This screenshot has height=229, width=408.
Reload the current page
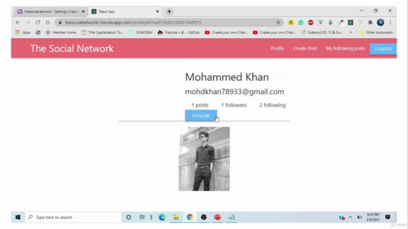38,22
